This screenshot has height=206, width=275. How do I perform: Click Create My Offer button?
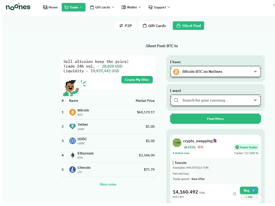click(x=137, y=80)
